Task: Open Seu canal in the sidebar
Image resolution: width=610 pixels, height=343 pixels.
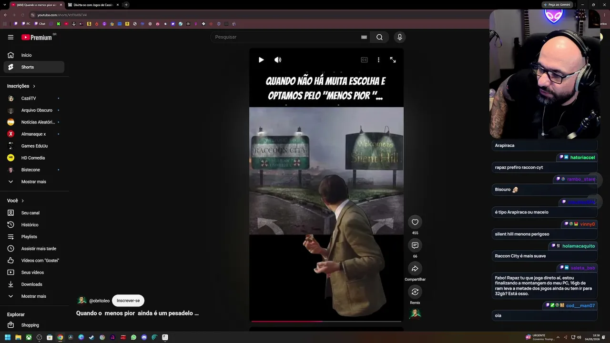Action: [x=34, y=213]
